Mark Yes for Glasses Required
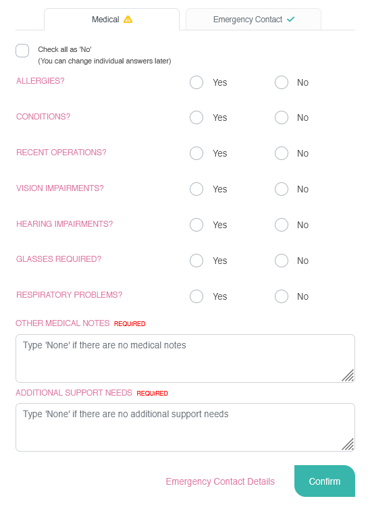 click(x=196, y=261)
